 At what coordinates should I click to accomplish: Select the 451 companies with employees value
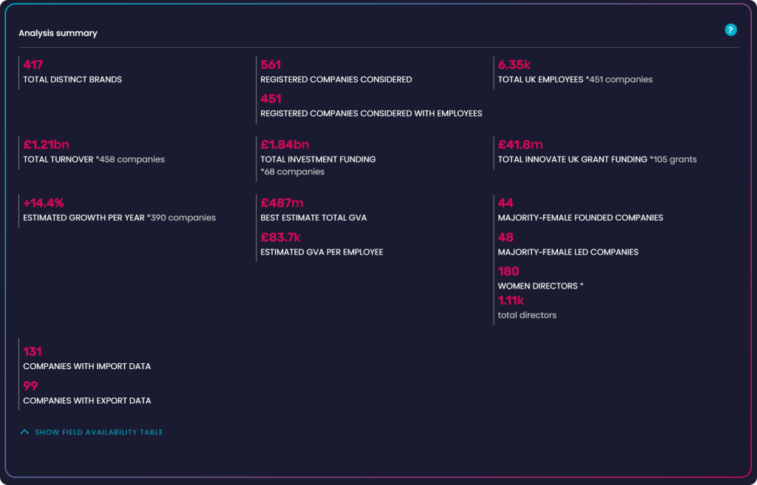(x=271, y=99)
